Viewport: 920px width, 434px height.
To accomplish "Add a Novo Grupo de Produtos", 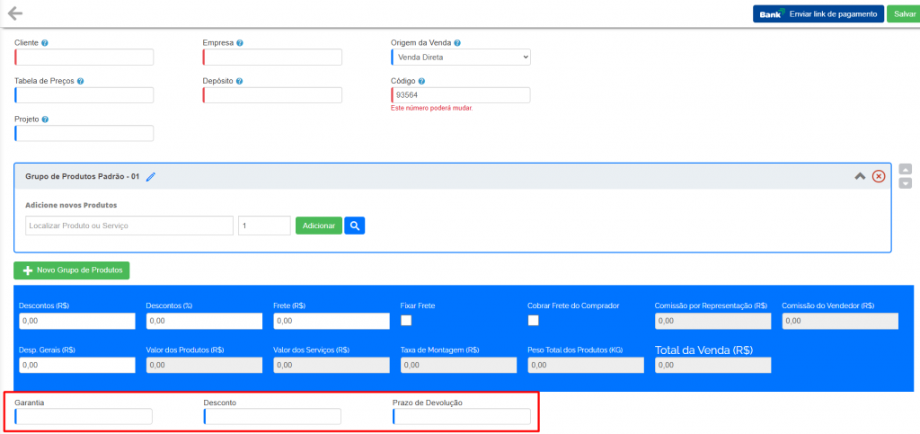I will coord(72,270).
